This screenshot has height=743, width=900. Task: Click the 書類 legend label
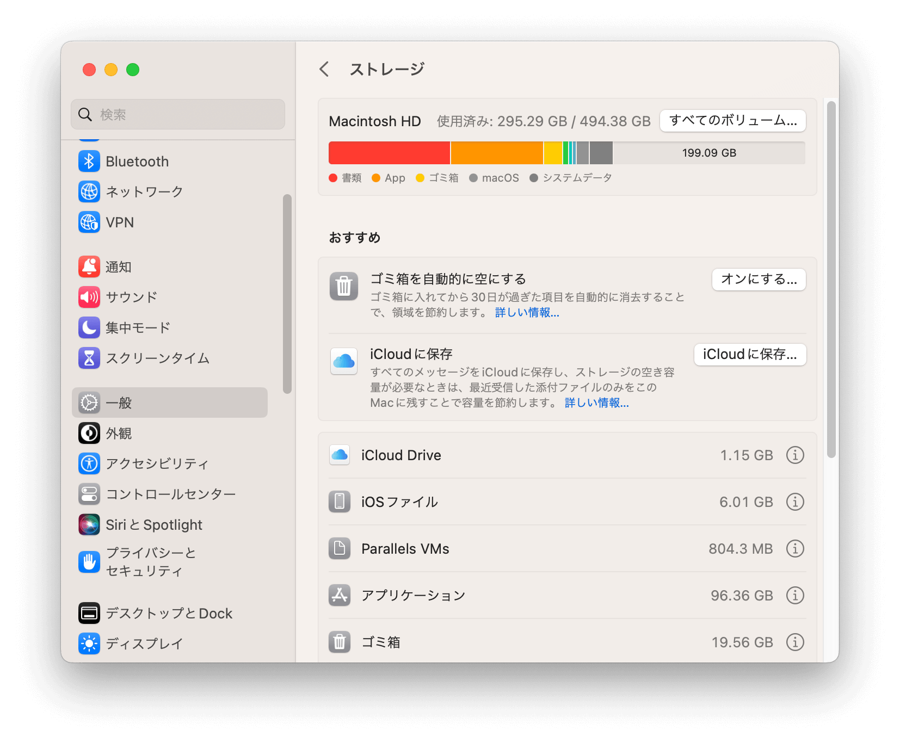coord(352,178)
